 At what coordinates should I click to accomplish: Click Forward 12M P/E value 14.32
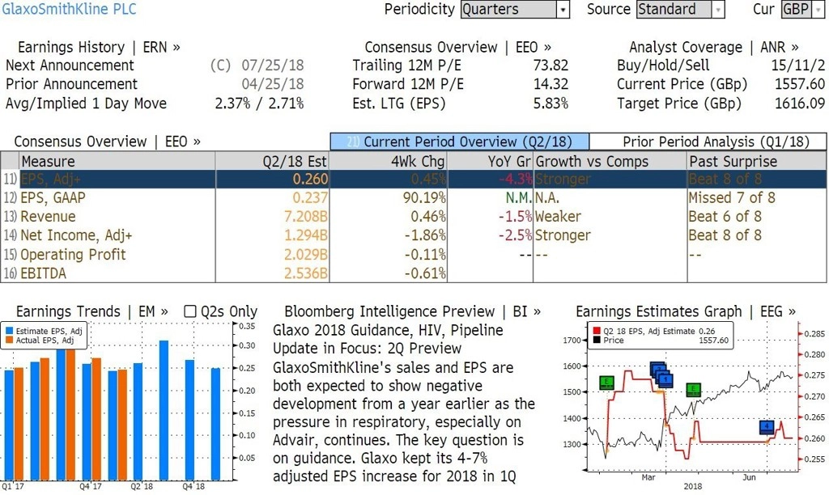coord(551,85)
